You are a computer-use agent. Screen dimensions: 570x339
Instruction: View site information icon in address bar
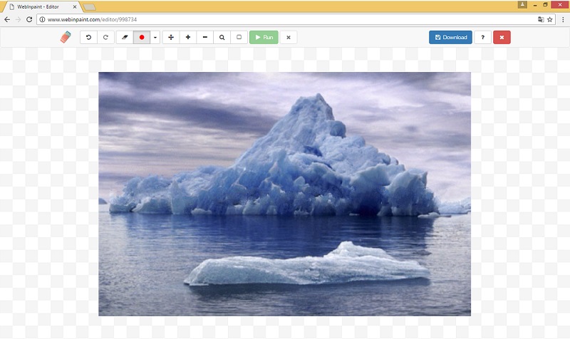click(42, 20)
